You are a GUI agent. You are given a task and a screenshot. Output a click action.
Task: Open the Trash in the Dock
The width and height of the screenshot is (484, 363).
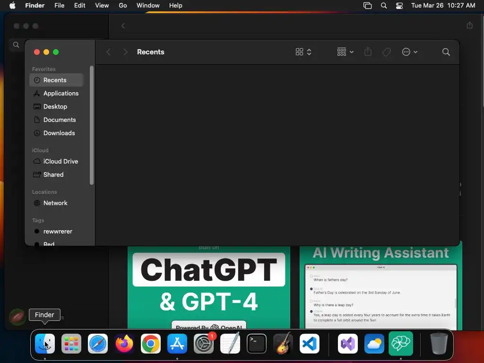point(439,344)
